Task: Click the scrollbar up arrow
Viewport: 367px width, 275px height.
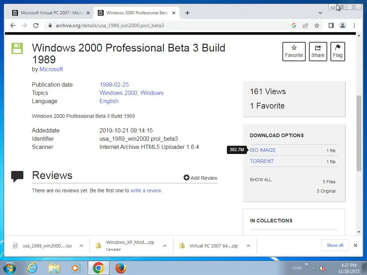Action: tap(359, 35)
